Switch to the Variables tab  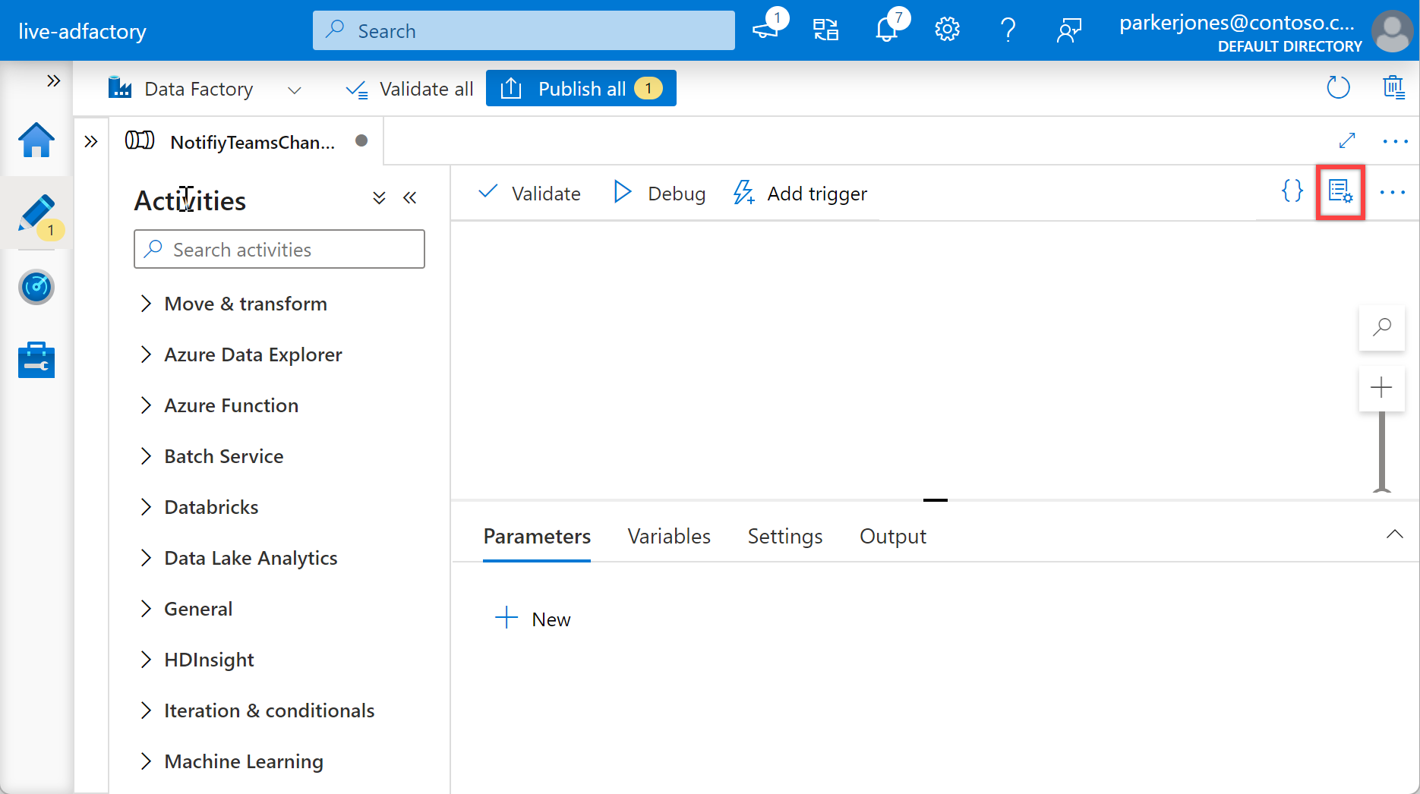point(668,536)
